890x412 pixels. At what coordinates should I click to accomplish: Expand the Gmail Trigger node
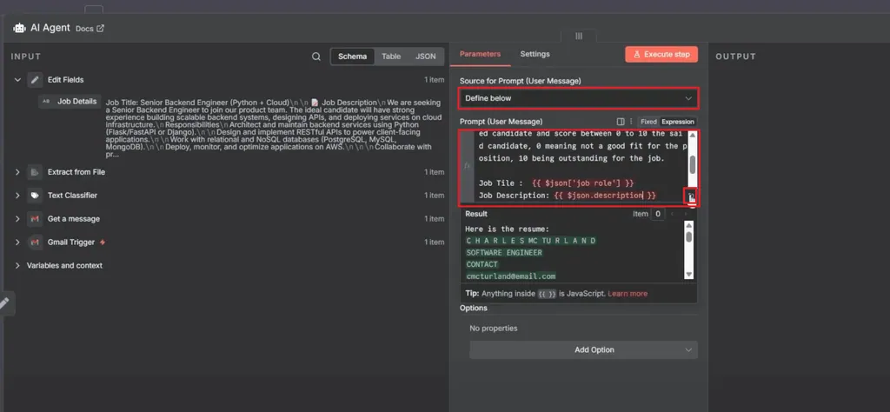(17, 242)
